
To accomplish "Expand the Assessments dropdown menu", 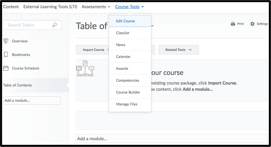I will tap(96, 7).
